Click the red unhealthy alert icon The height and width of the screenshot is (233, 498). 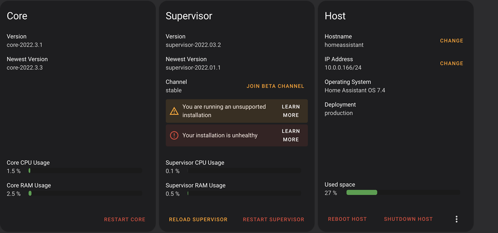pos(174,135)
